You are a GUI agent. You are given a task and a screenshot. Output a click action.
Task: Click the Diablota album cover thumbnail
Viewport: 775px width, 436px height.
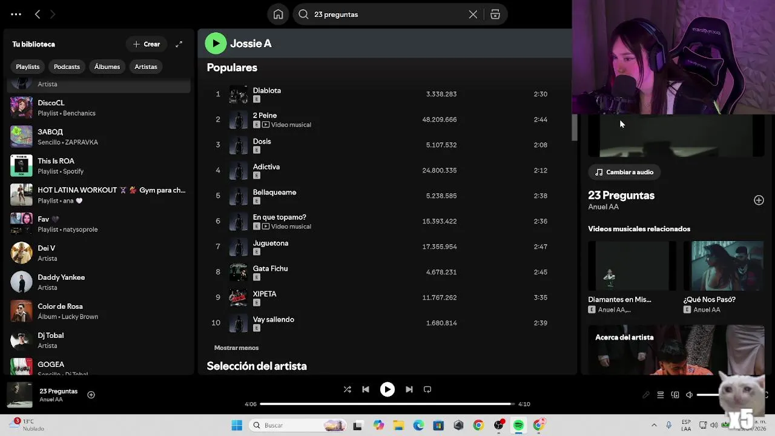[239, 94]
